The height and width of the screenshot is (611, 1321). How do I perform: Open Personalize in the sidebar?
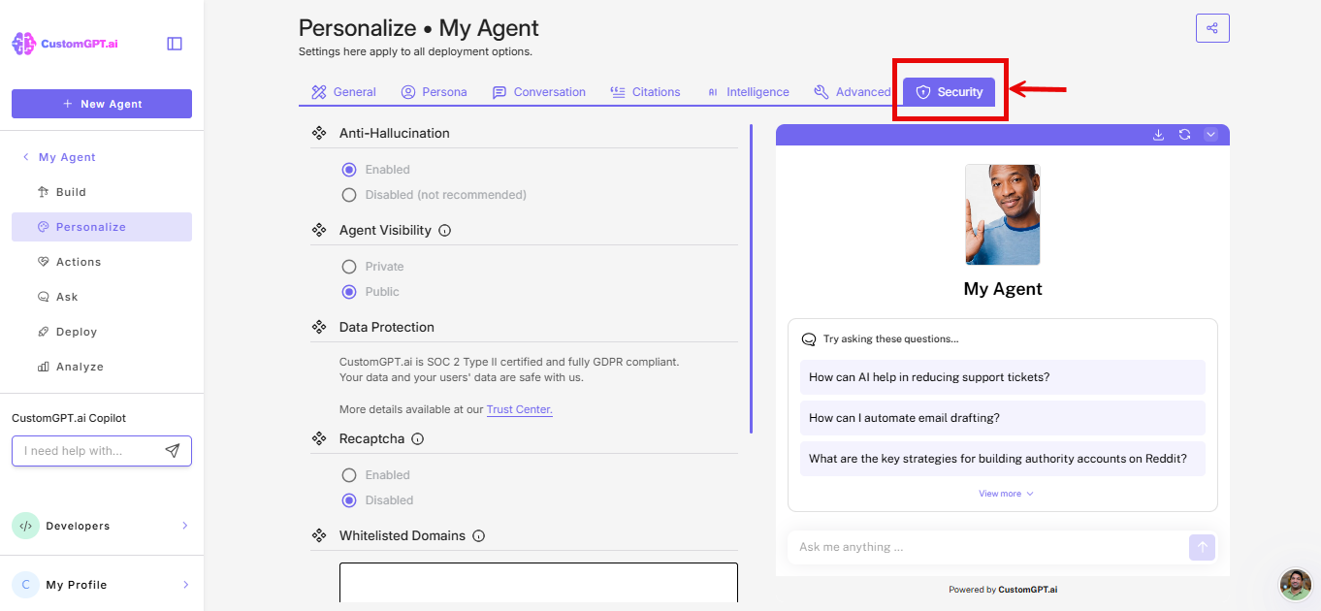(x=102, y=227)
